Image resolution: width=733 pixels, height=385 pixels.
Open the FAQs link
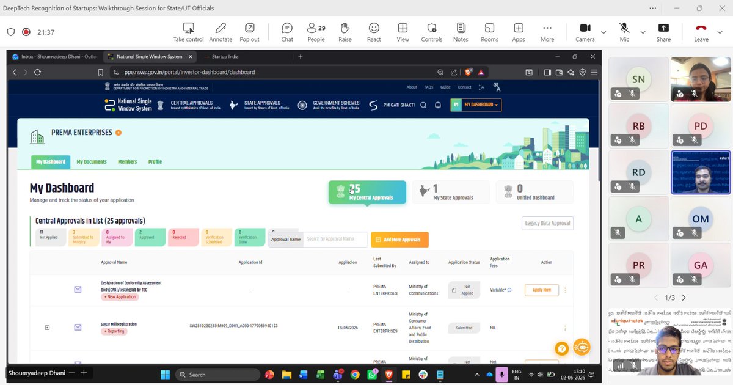pos(429,87)
